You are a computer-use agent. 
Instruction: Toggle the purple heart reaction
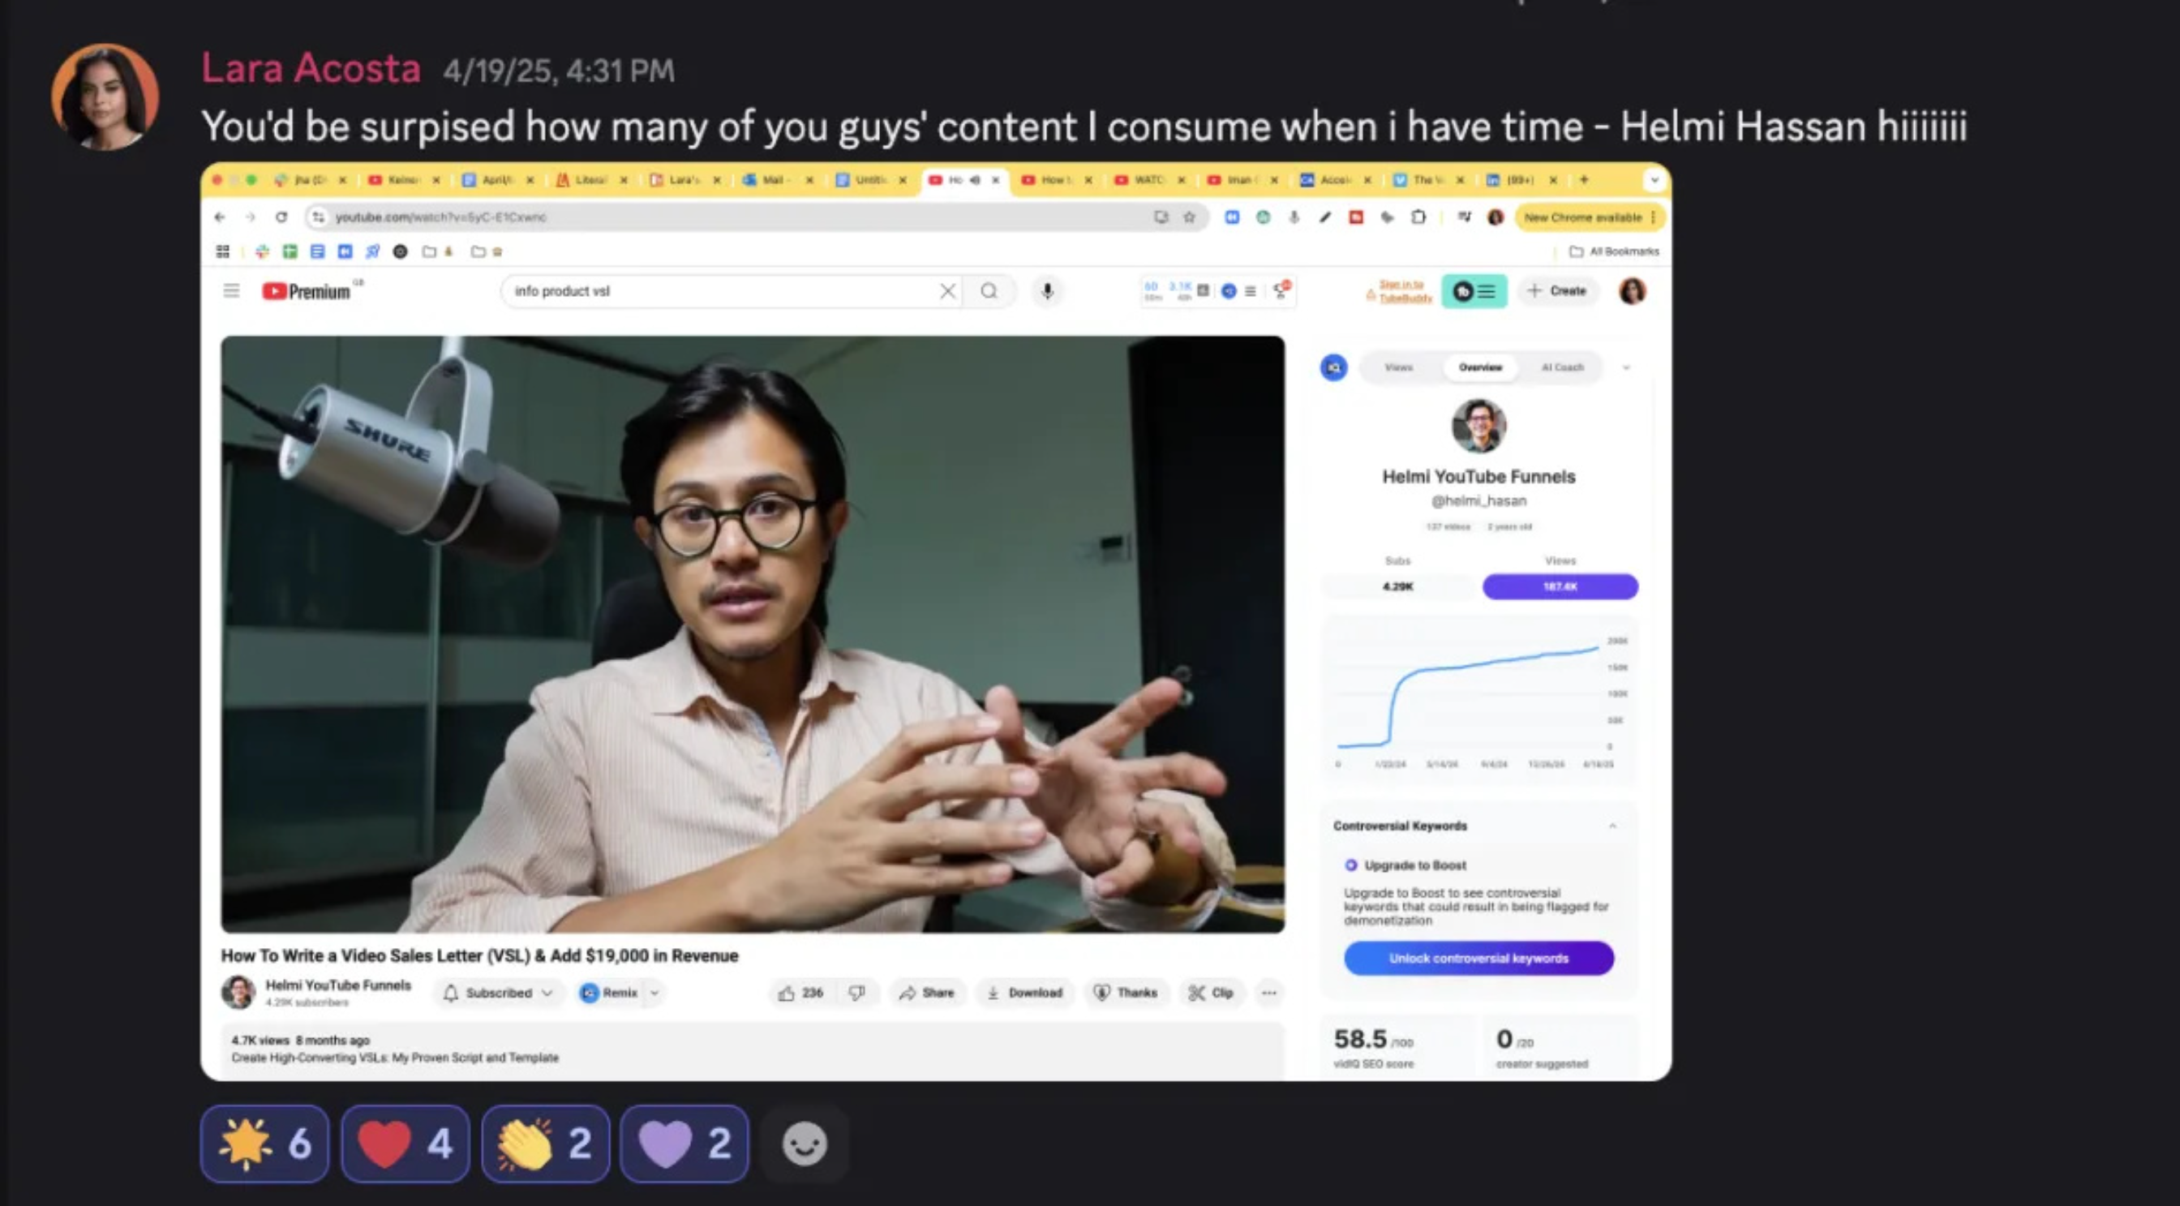click(x=684, y=1144)
